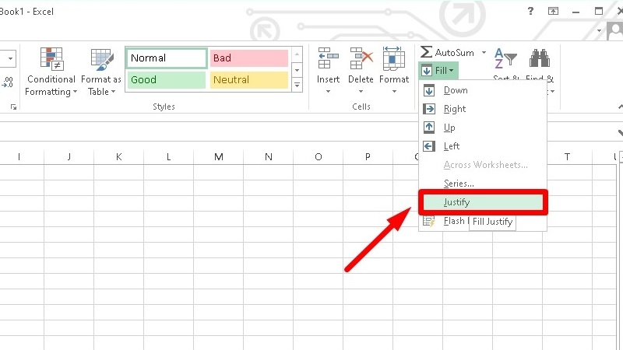Click the AutoSum sigma icon
The width and height of the screenshot is (623, 350).
(426, 52)
